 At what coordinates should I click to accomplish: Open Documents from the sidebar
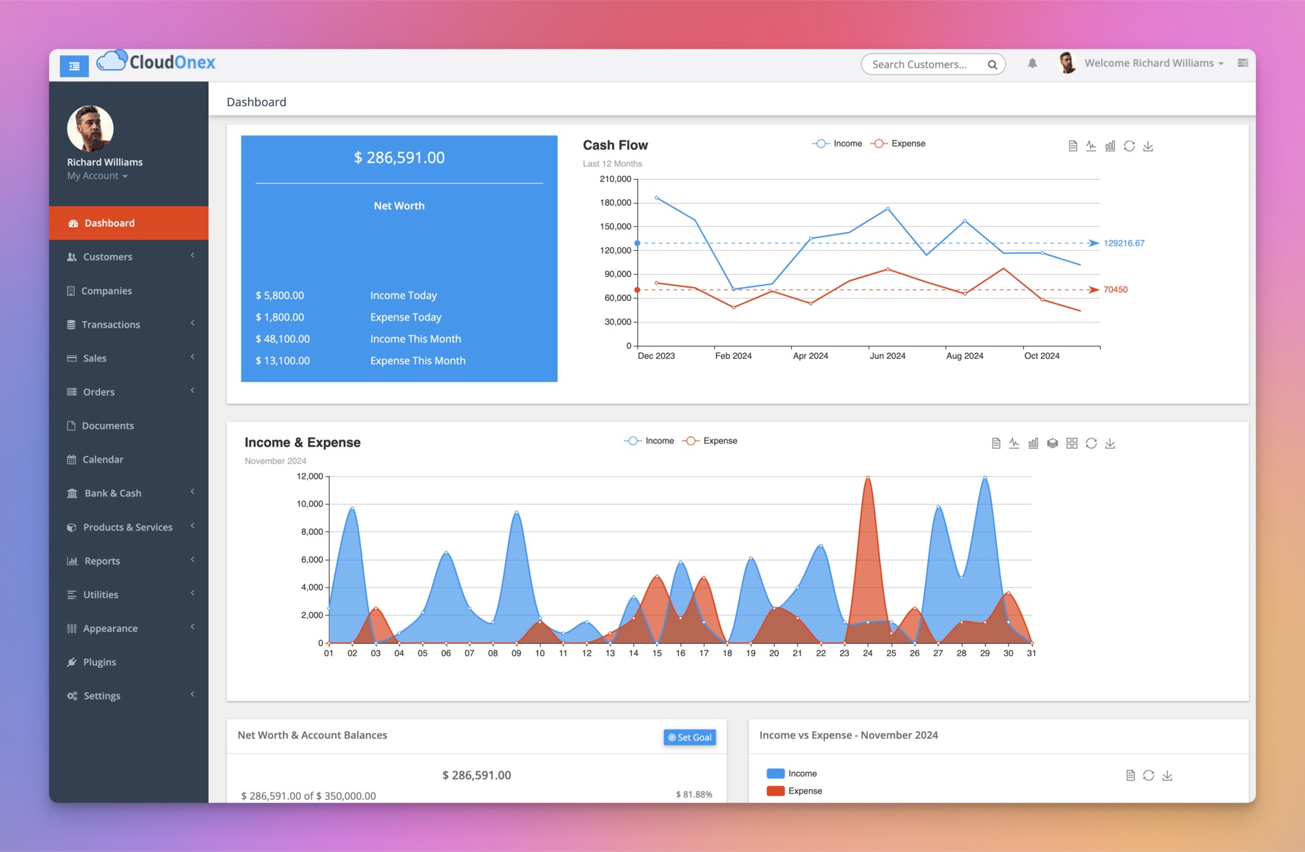pyautogui.click(x=129, y=426)
